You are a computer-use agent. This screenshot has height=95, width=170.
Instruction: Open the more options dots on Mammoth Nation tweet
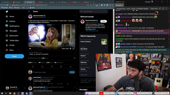coord(74,16)
